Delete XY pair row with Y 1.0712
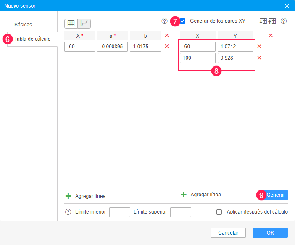 click(x=259, y=46)
